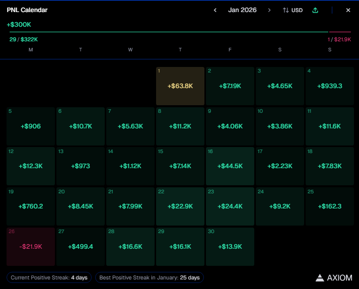This screenshot has height=289, width=359.
Task: Select January 9 cell with +$4.06K
Action: click(230, 126)
